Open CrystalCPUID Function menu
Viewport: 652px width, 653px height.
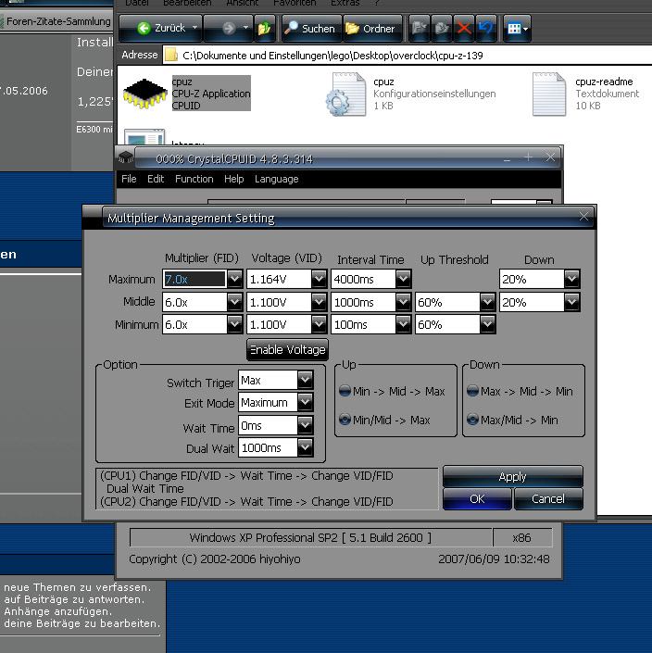pyautogui.click(x=194, y=179)
